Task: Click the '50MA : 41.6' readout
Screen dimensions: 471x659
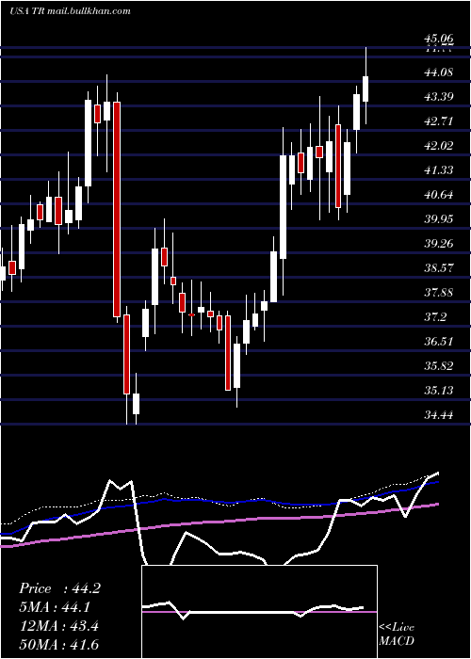Action: pos(58,645)
